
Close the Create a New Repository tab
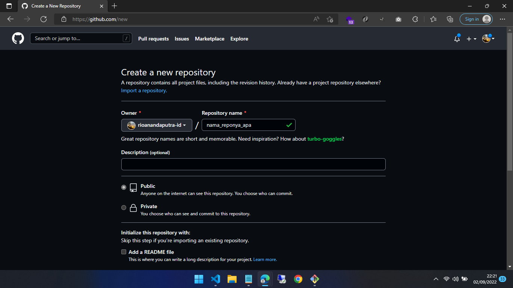click(x=101, y=6)
